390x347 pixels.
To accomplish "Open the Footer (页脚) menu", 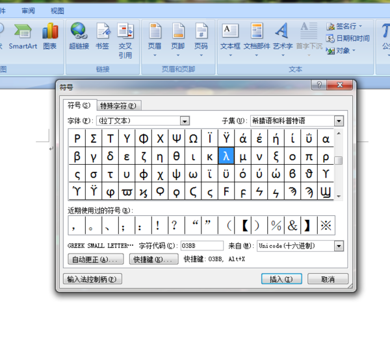I will point(178,40).
